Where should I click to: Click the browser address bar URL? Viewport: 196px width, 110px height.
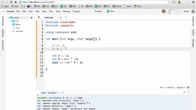(39, 2)
